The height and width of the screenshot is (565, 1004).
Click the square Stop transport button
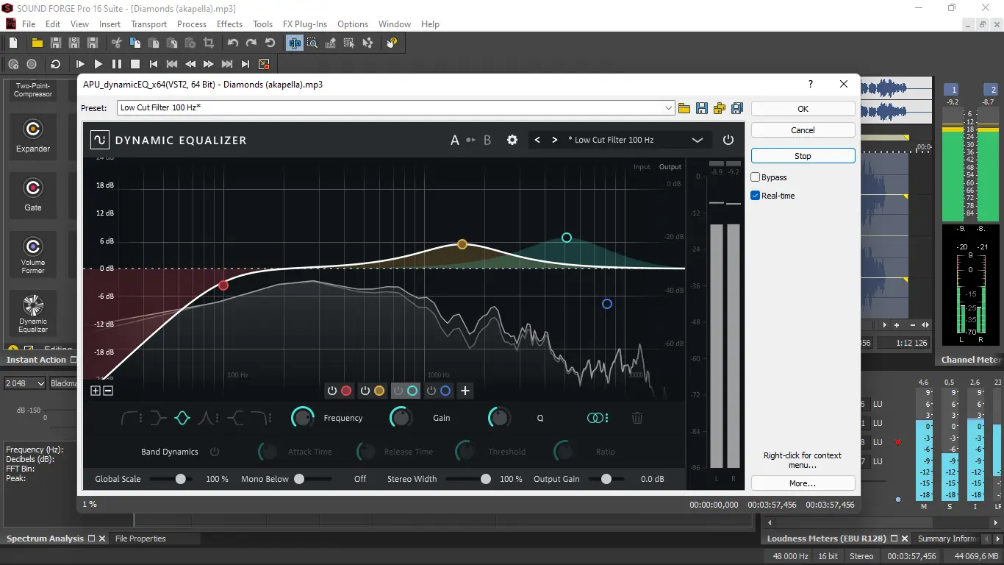pyautogui.click(x=135, y=64)
